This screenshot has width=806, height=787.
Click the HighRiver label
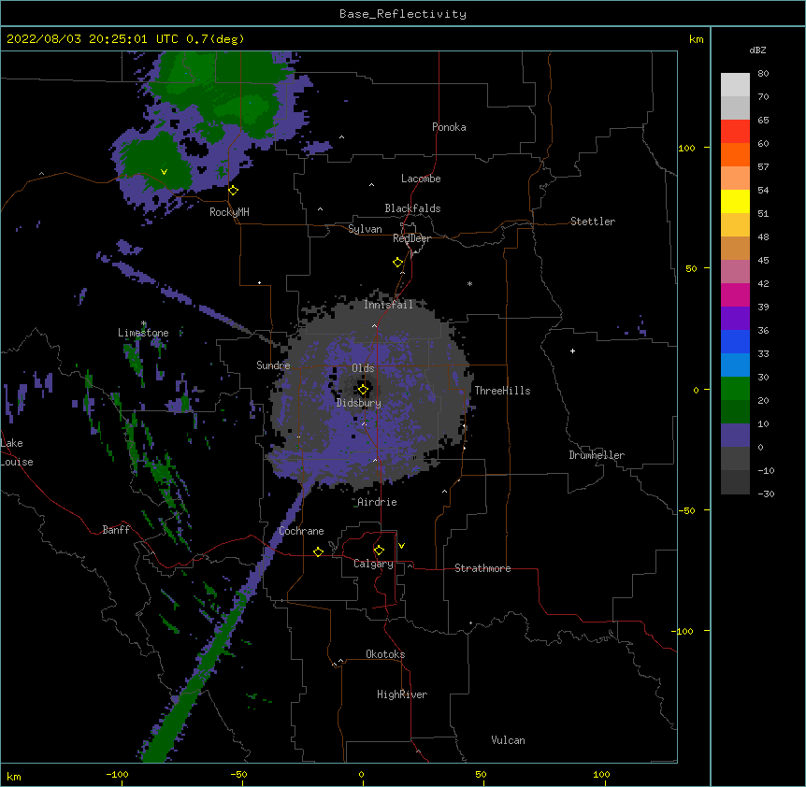coord(402,694)
